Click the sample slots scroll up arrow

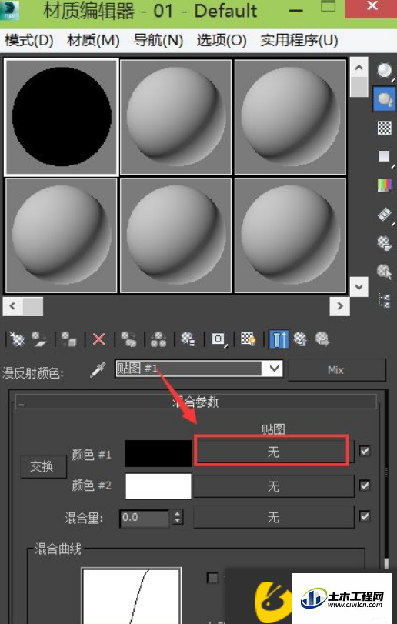[359, 68]
